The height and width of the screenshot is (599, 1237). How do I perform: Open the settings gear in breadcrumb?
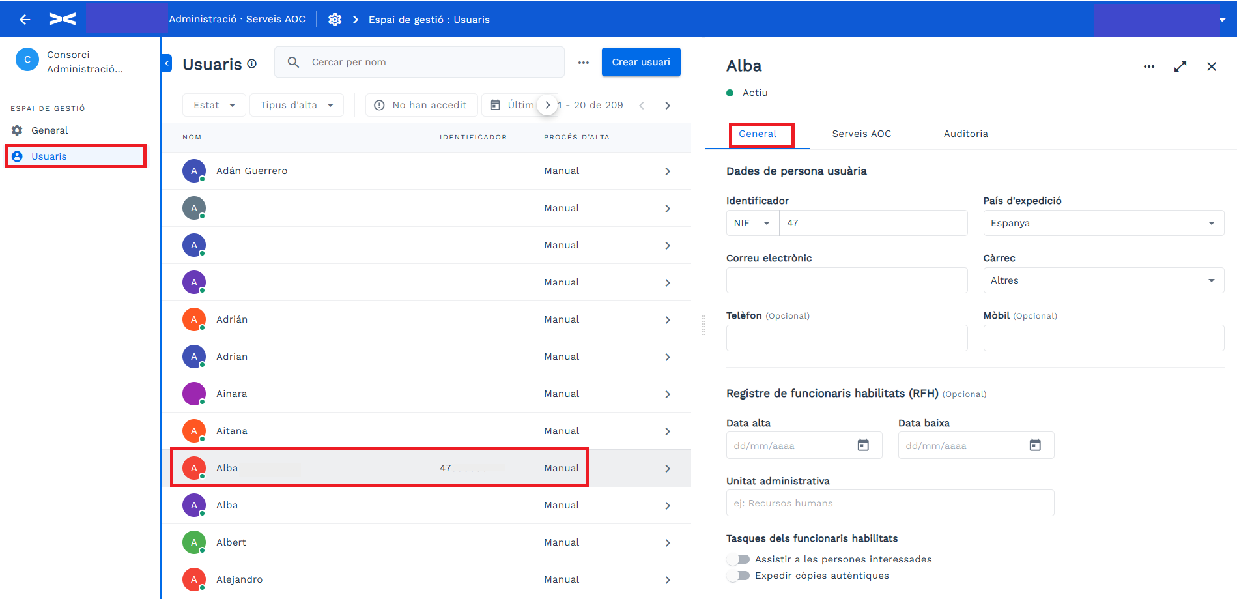[x=335, y=20]
